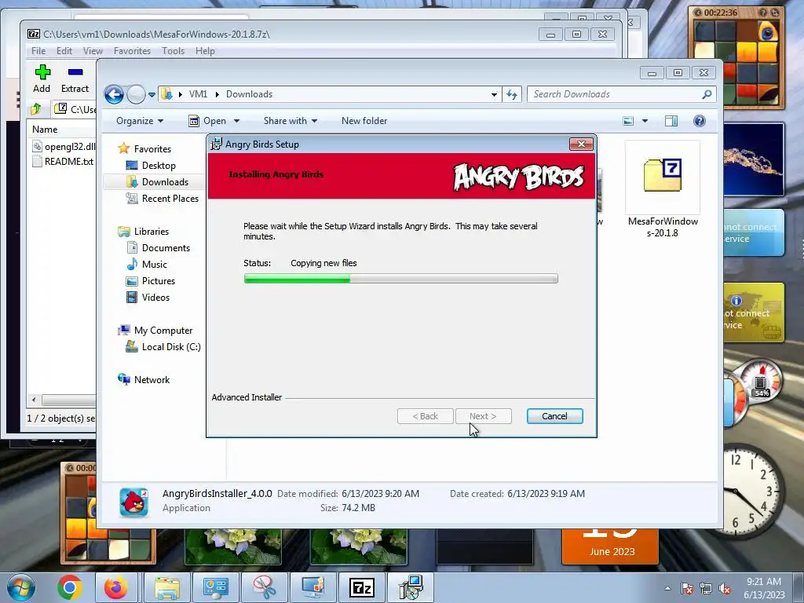Click the Explorer help icon
Screen dimensions: 804x603
700,121
